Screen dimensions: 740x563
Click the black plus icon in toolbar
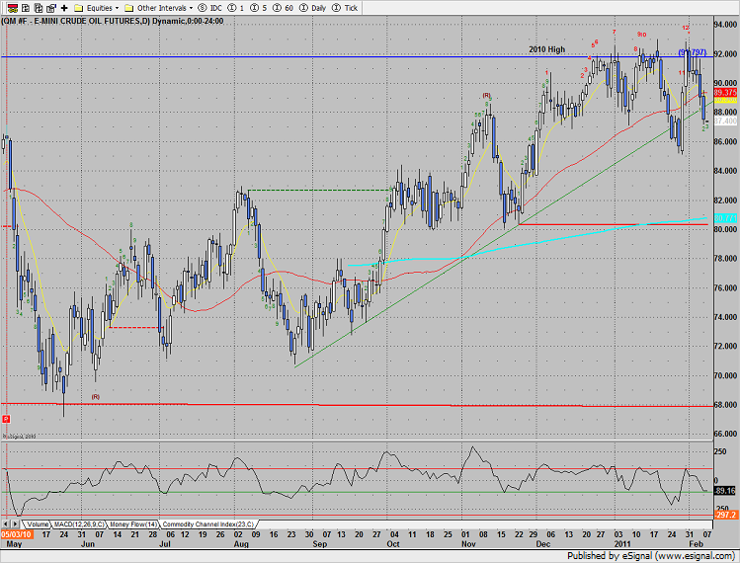[x=61, y=6]
